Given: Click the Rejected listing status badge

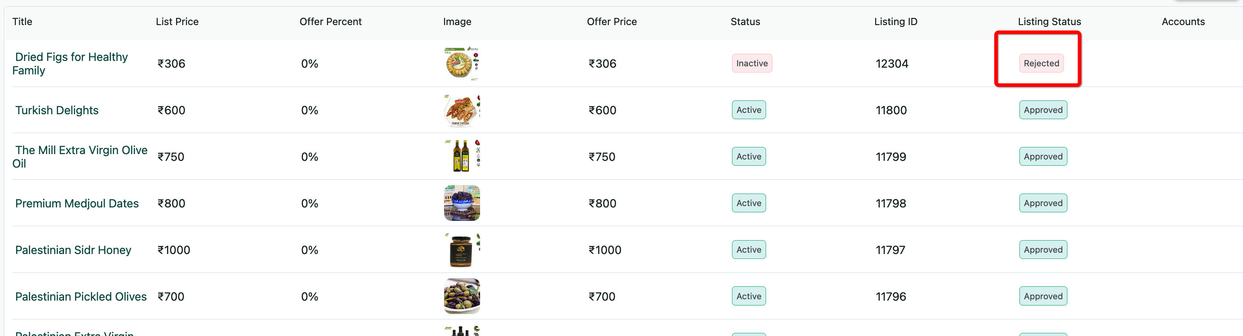Looking at the screenshot, I should 1041,64.
